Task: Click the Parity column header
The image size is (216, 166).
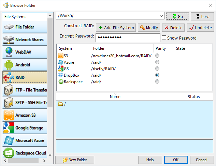Action: pyautogui.click(x=164, y=48)
